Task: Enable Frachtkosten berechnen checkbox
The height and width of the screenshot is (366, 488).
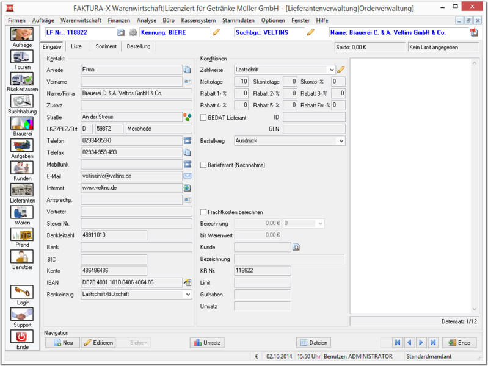Action: [x=203, y=212]
